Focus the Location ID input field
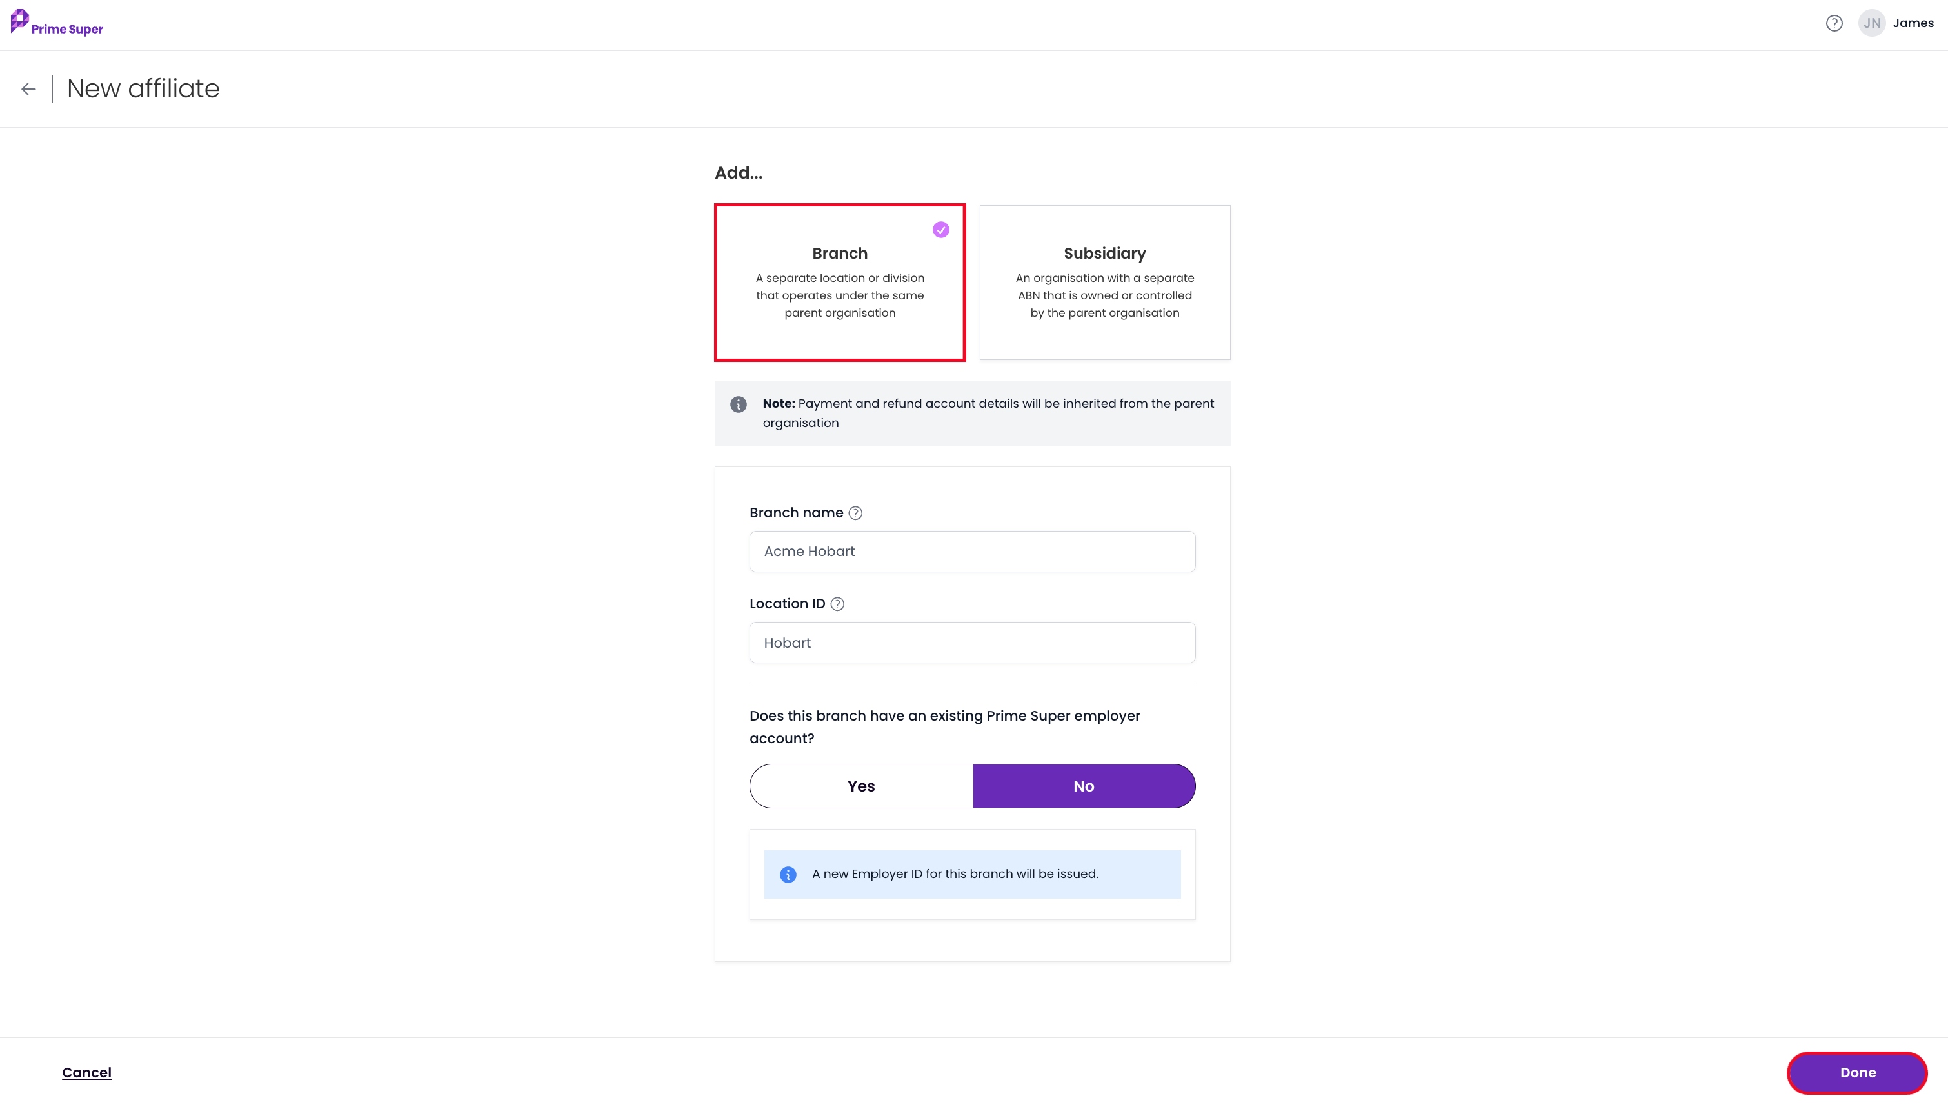1948x1107 pixels. click(972, 643)
